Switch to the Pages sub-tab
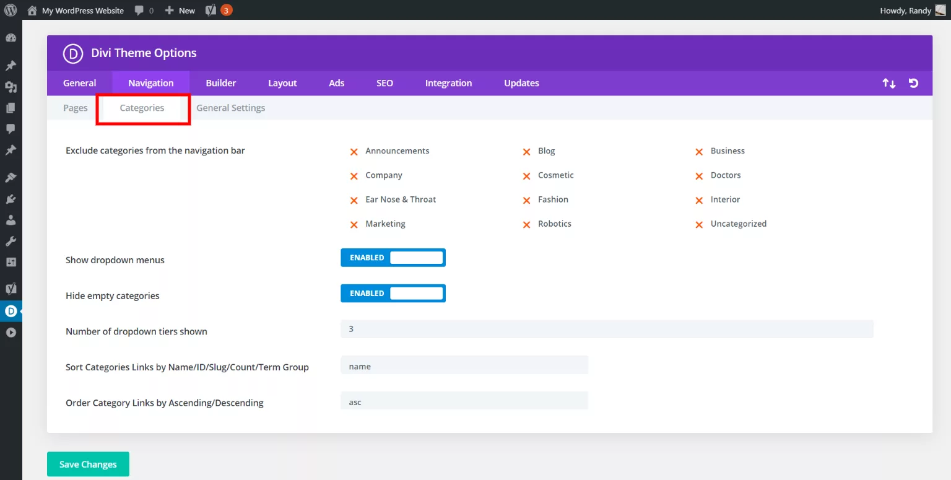 coord(76,108)
